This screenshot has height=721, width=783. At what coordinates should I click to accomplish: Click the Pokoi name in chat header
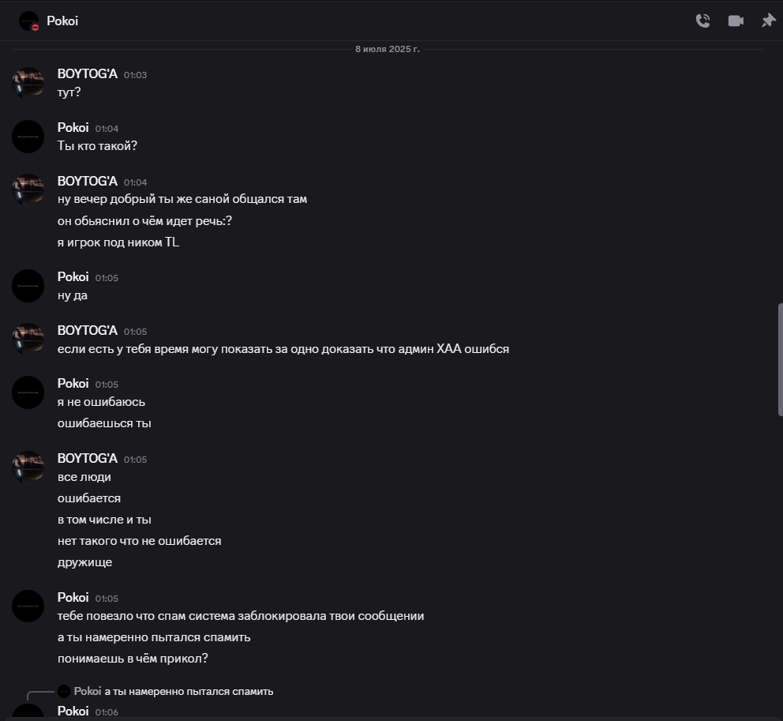point(62,21)
